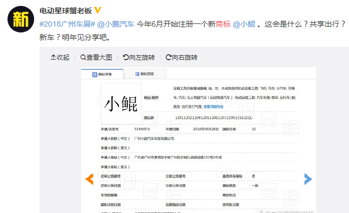This screenshot has width=349, height=213.
Task: Click the 是否共有商标 label
Action: 232,176
